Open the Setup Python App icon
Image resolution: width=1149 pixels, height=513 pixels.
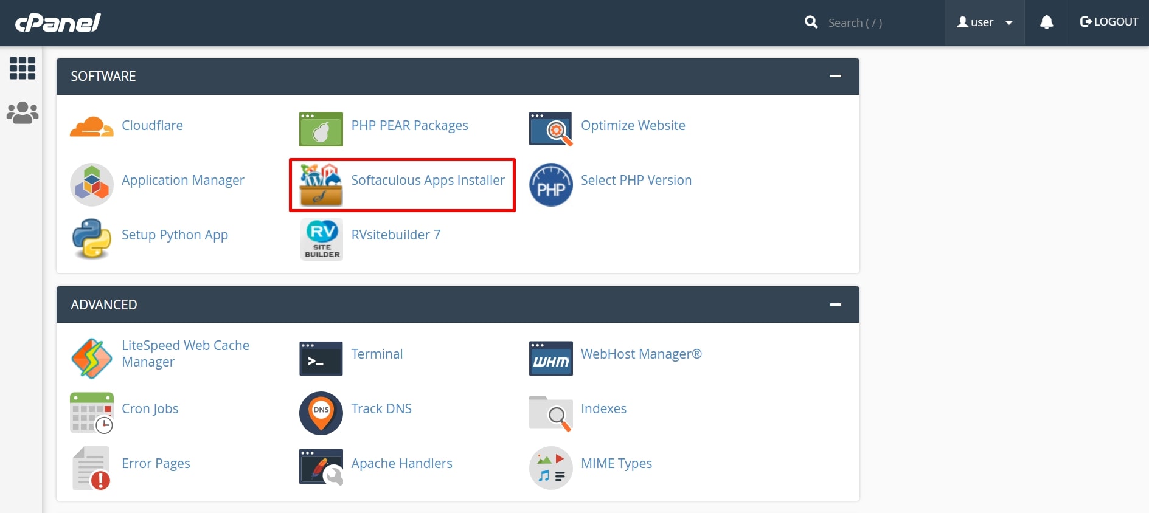[x=92, y=239]
